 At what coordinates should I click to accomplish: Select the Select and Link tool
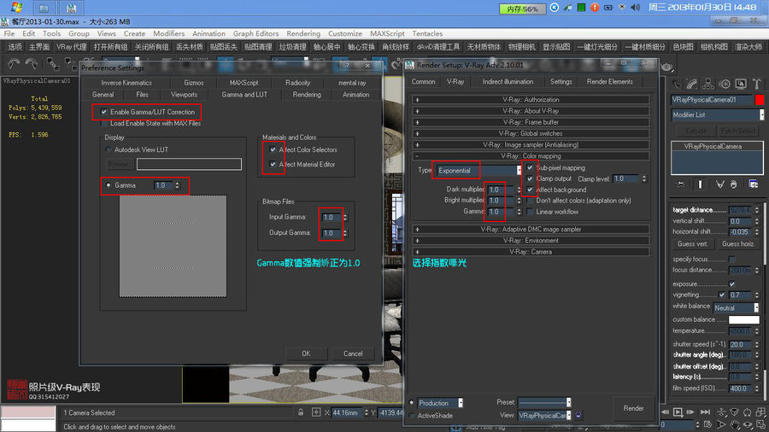click(x=52, y=64)
